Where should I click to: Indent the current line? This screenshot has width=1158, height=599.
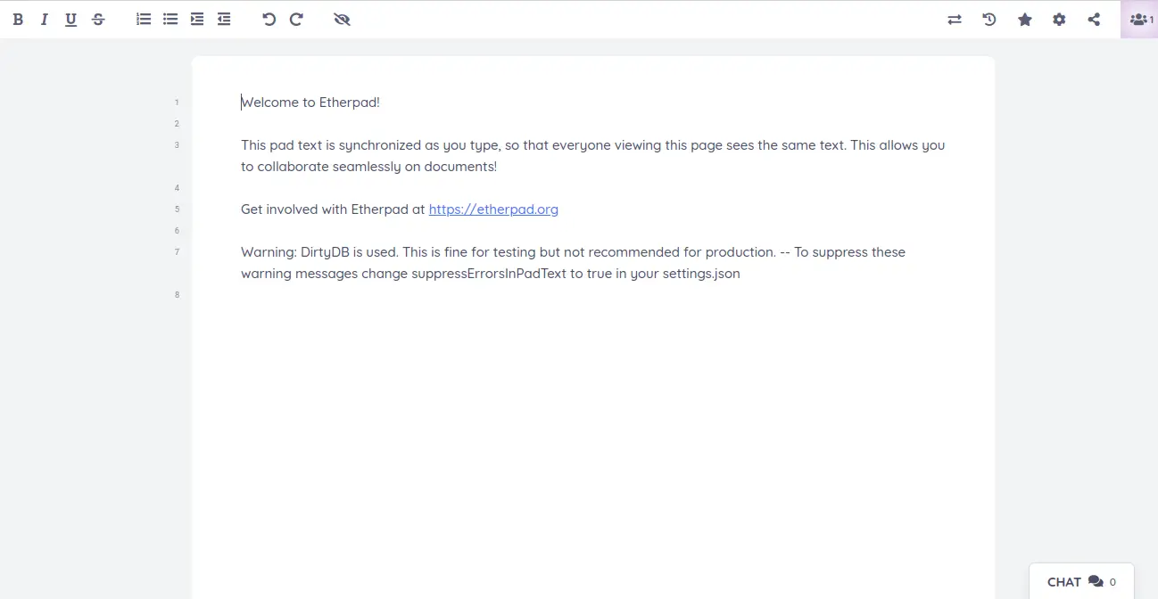pos(197,19)
